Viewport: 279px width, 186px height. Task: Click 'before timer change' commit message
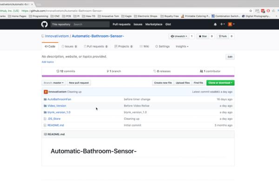(137, 100)
